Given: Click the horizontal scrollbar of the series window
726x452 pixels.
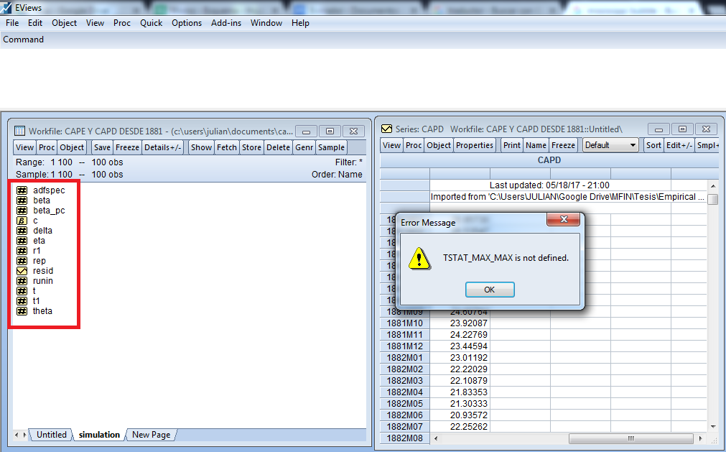Looking at the screenshot, I should pyautogui.click(x=630, y=438).
